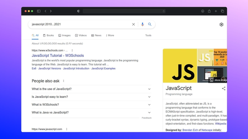
Task: Expand "Is JavaScript easy to learn?" question
Action: 91,97
